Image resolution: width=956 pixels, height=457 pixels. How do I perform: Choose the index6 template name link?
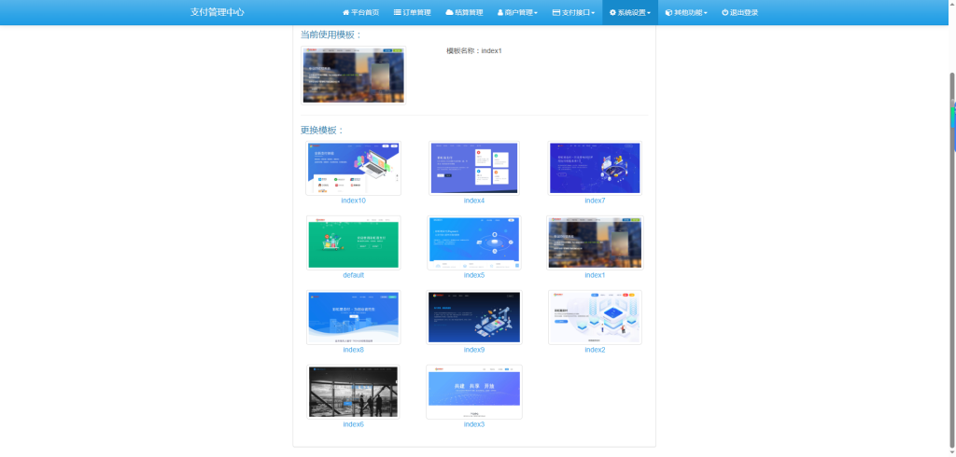(354, 424)
